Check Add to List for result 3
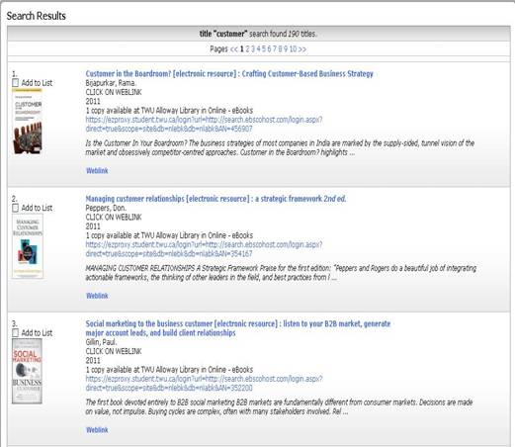Viewport: 515px width, 447px height. 15,332
